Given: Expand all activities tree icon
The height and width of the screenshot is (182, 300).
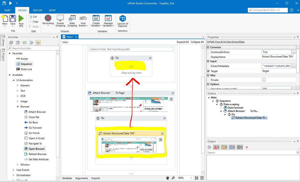Looking at the screenshot, I should [11, 43].
